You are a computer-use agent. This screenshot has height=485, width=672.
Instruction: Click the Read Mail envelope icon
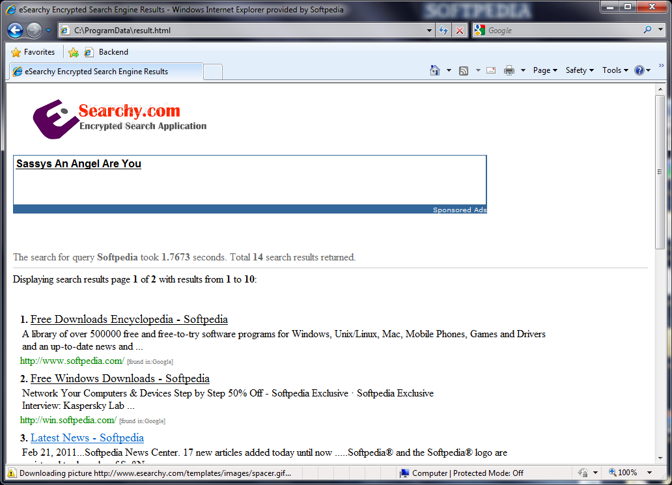coord(491,70)
